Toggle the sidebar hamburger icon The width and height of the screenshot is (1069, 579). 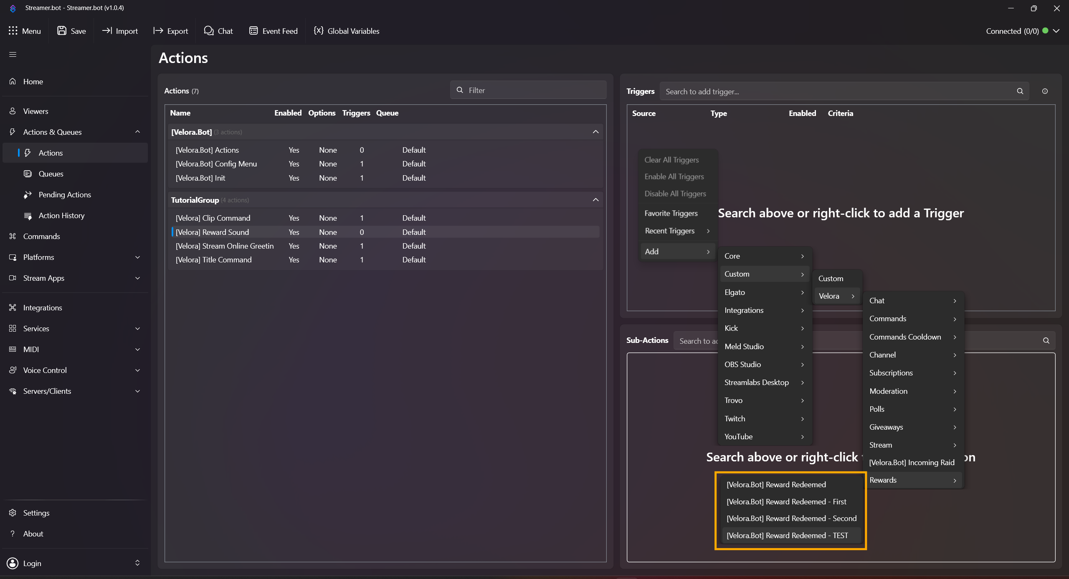[13, 55]
